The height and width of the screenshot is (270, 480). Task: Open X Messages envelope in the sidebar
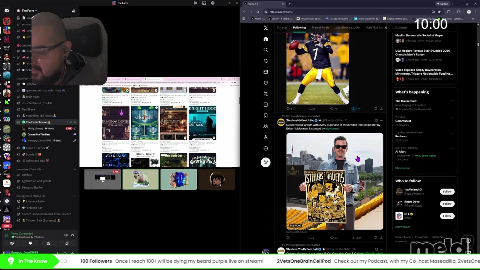[265, 72]
